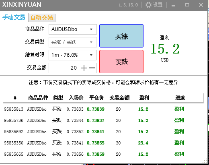Maximize the XINXINYUAN window
The width and height of the screenshot is (209, 165).
click(187, 5)
